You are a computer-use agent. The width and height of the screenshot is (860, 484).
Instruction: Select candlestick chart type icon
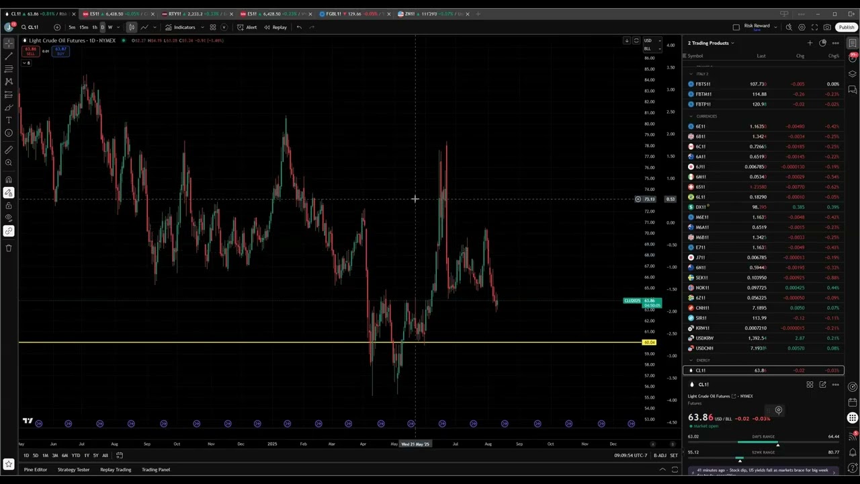132,28
